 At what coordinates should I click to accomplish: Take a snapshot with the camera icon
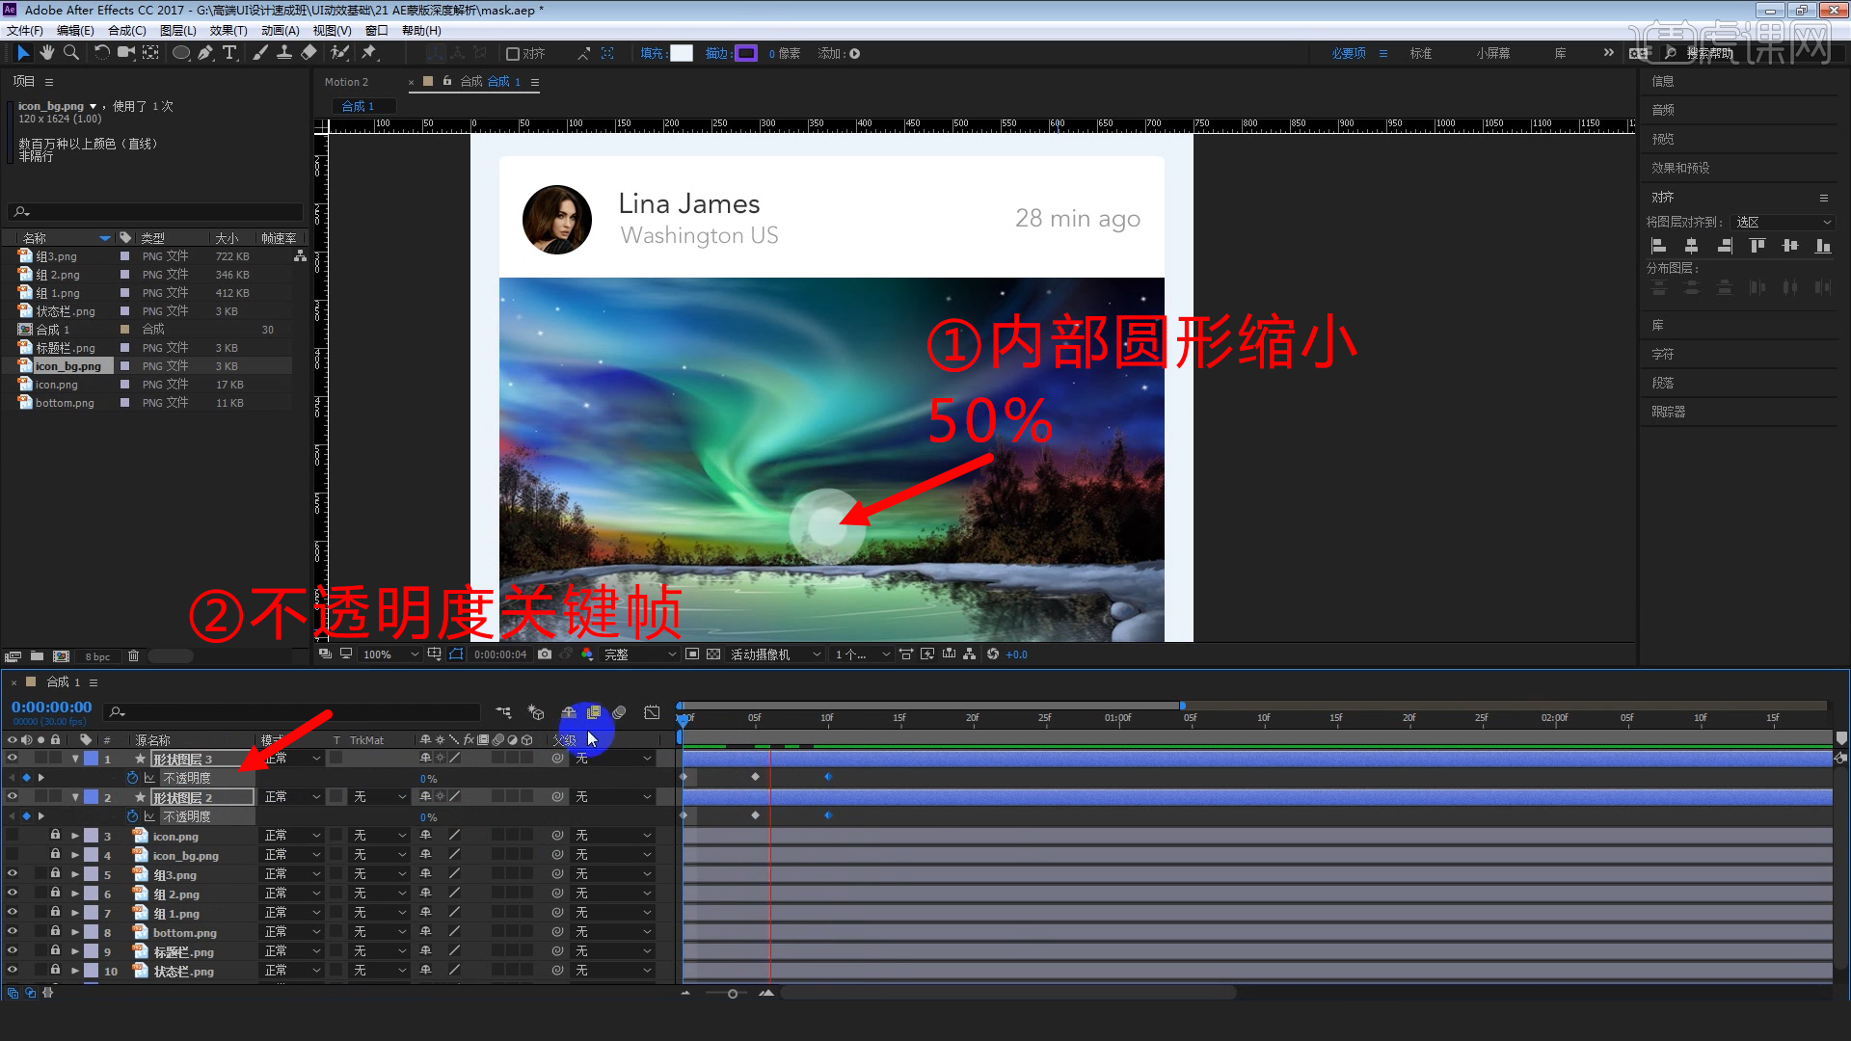pyautogui.click(x=545, y=654)
